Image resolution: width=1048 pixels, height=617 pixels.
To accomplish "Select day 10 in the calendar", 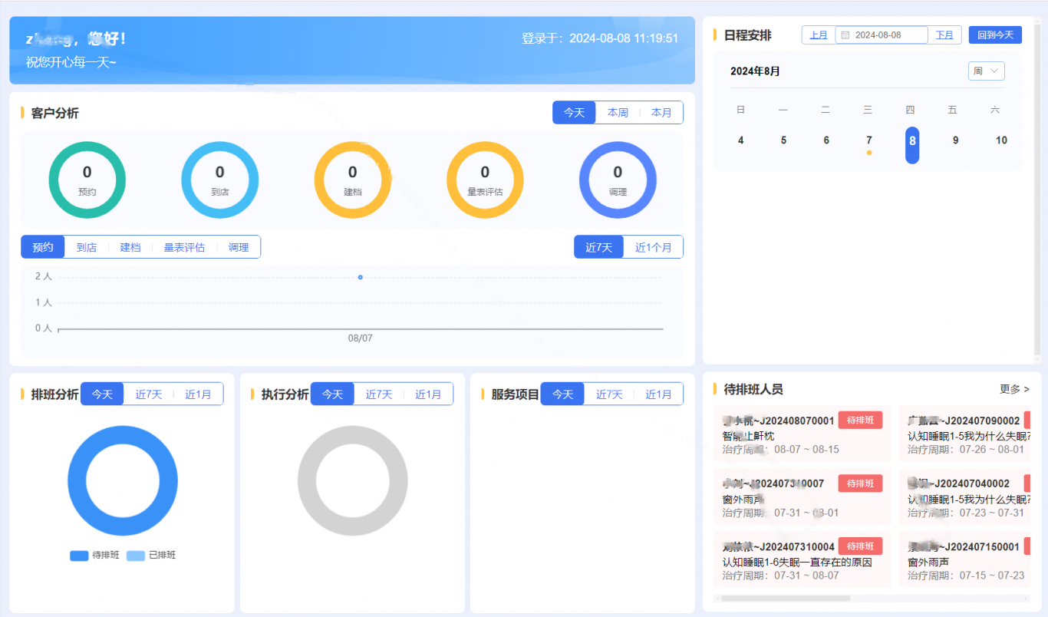I will click(x=1001, y=140).
